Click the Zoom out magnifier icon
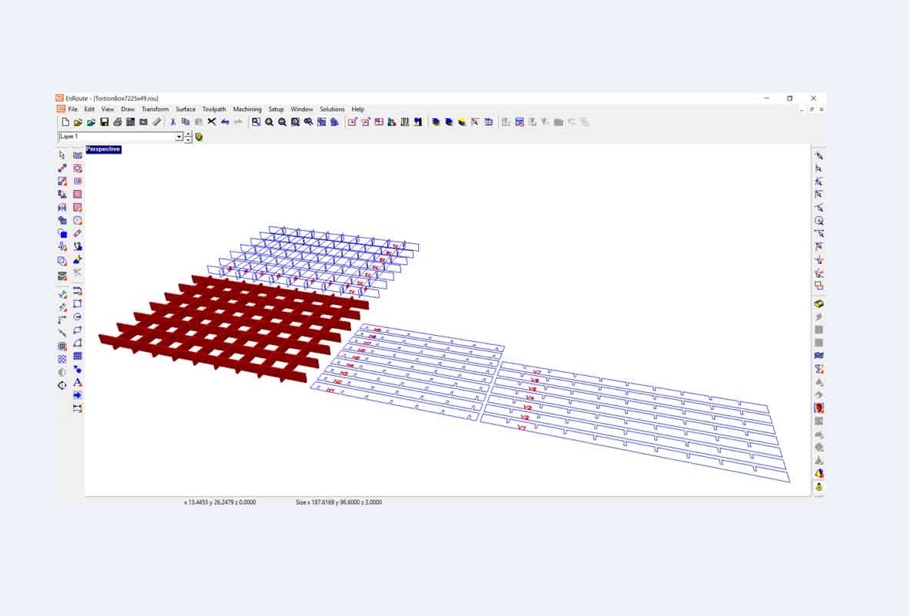 (282, 123)
